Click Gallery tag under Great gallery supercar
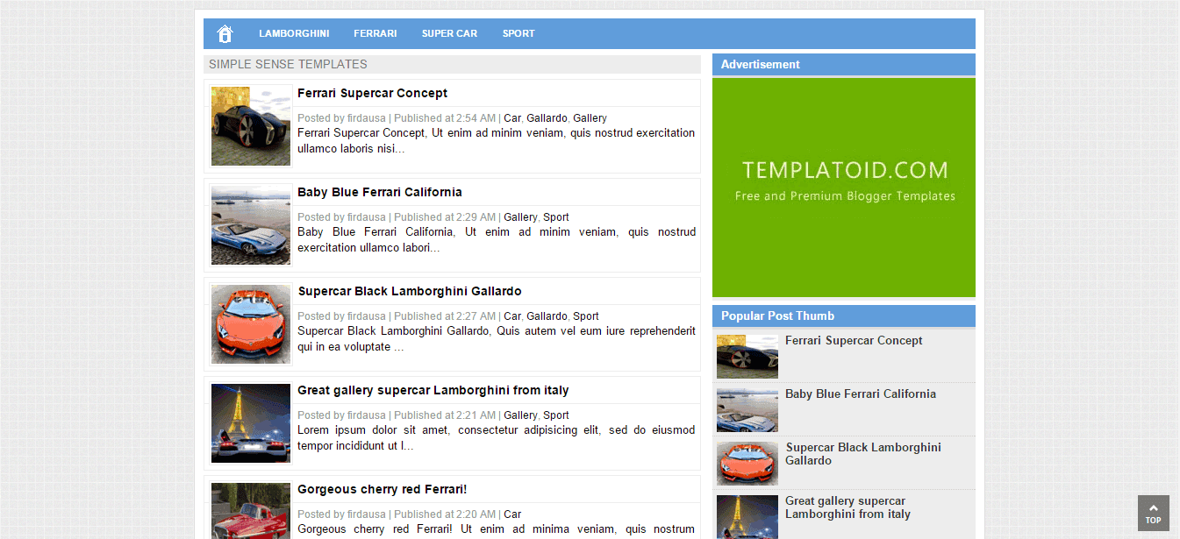This screenshot has height=539, width=1180. click(520, 415)
